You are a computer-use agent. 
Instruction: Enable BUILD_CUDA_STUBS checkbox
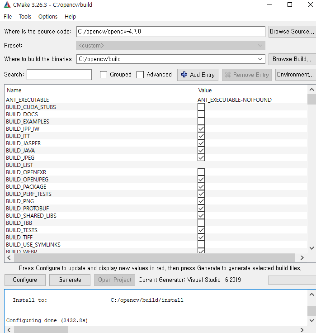(201, 107)
